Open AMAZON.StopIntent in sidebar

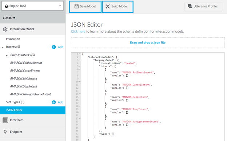(x=24, y=86)
